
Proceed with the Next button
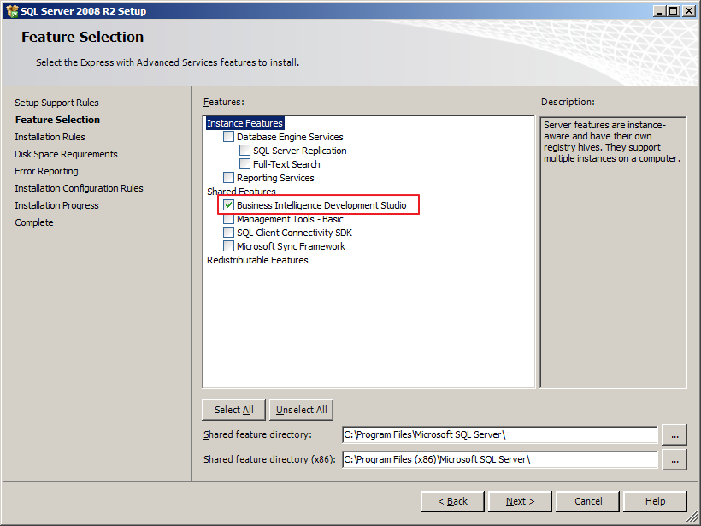point(520,501)
